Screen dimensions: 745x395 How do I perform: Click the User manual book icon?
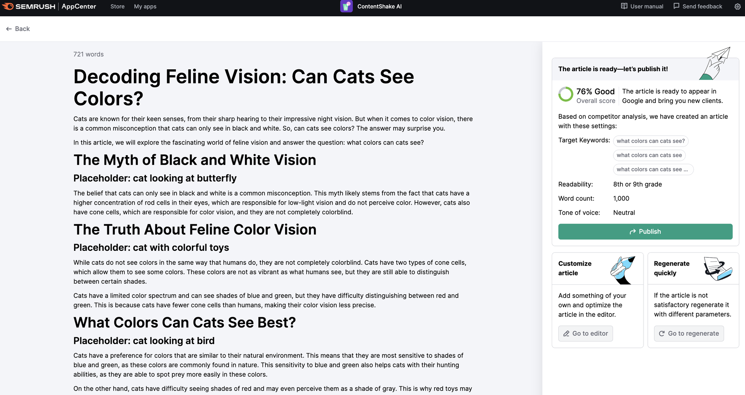(x=624, y=6)
